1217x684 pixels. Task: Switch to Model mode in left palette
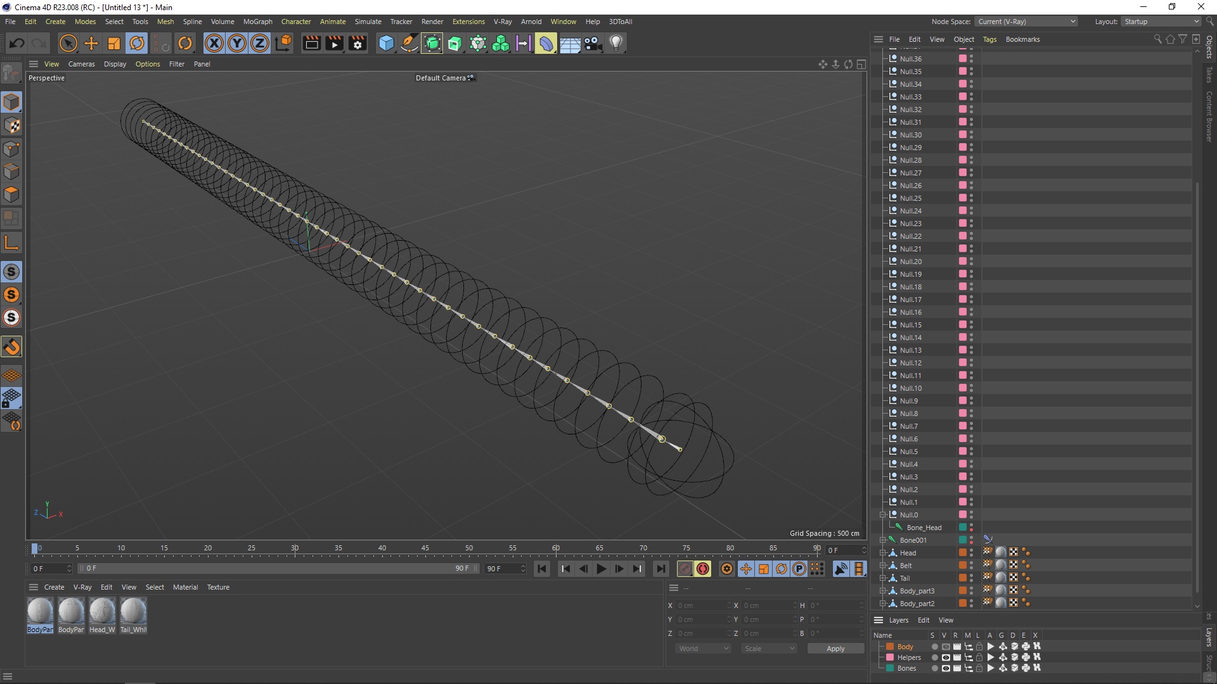pyautogui.click(x=11, y=102)
